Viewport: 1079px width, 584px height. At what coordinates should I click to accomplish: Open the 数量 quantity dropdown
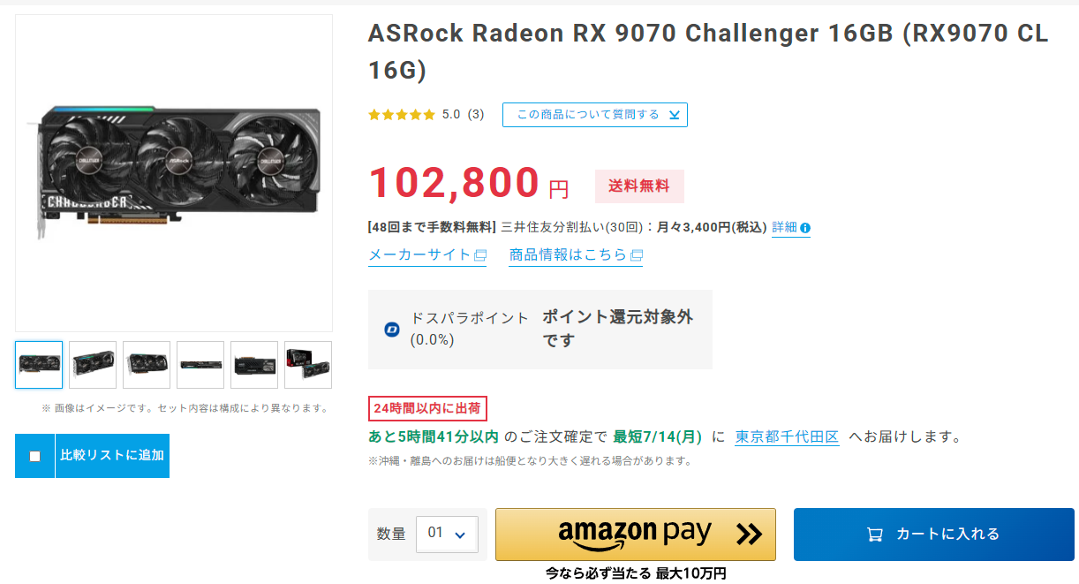pyautogui.click(x=447, y=534)
